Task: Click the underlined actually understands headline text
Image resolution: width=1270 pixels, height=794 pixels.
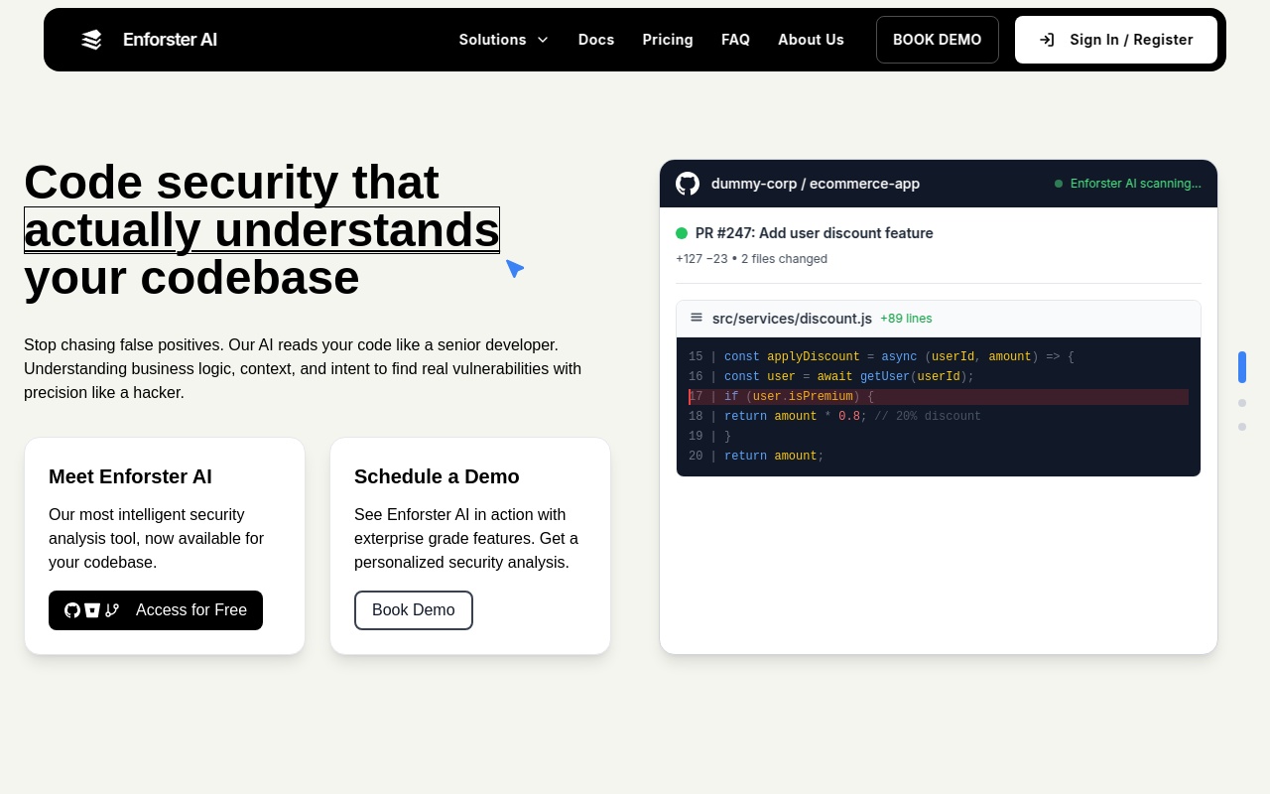Action: tap(262, 230)
